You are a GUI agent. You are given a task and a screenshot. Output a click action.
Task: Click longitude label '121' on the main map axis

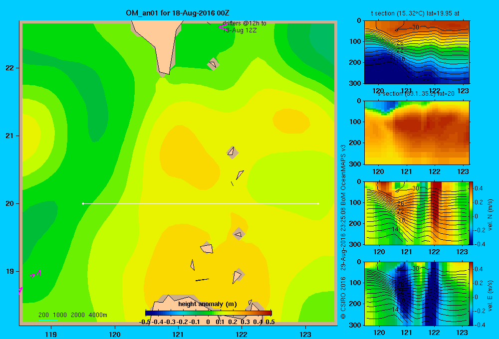(x=178, y=334)
